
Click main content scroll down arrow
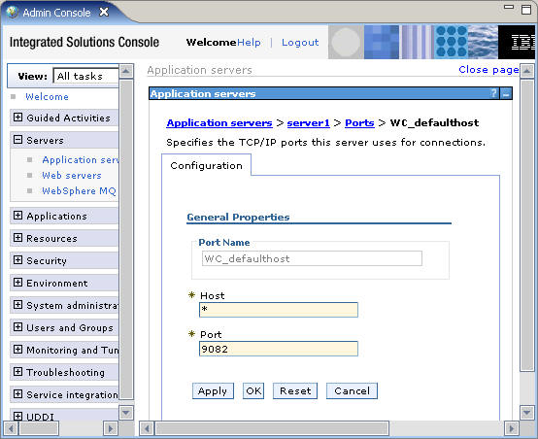[x=526, y=412]
